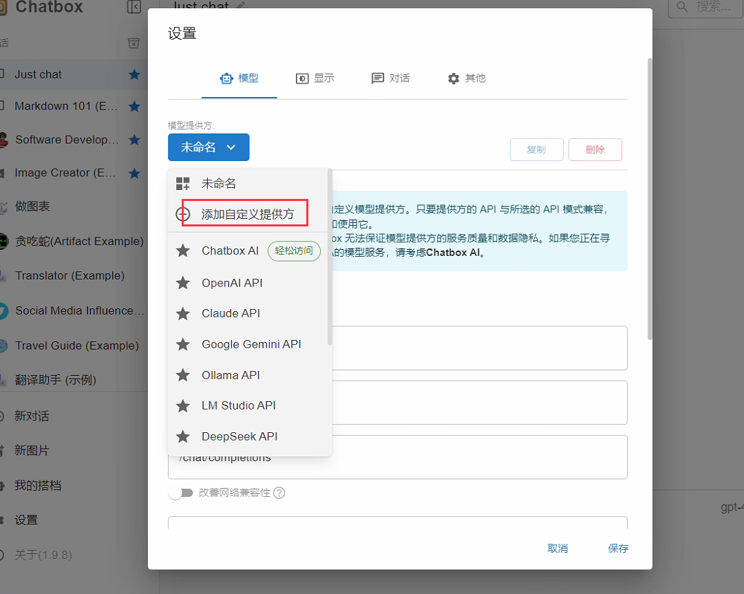This screenshot has width=744, height=594.
Task: Switch to the 显示 settings tab
Action: click(x=315, y=78)
